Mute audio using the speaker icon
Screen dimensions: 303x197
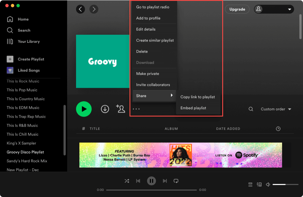click(x=268, y=185)
